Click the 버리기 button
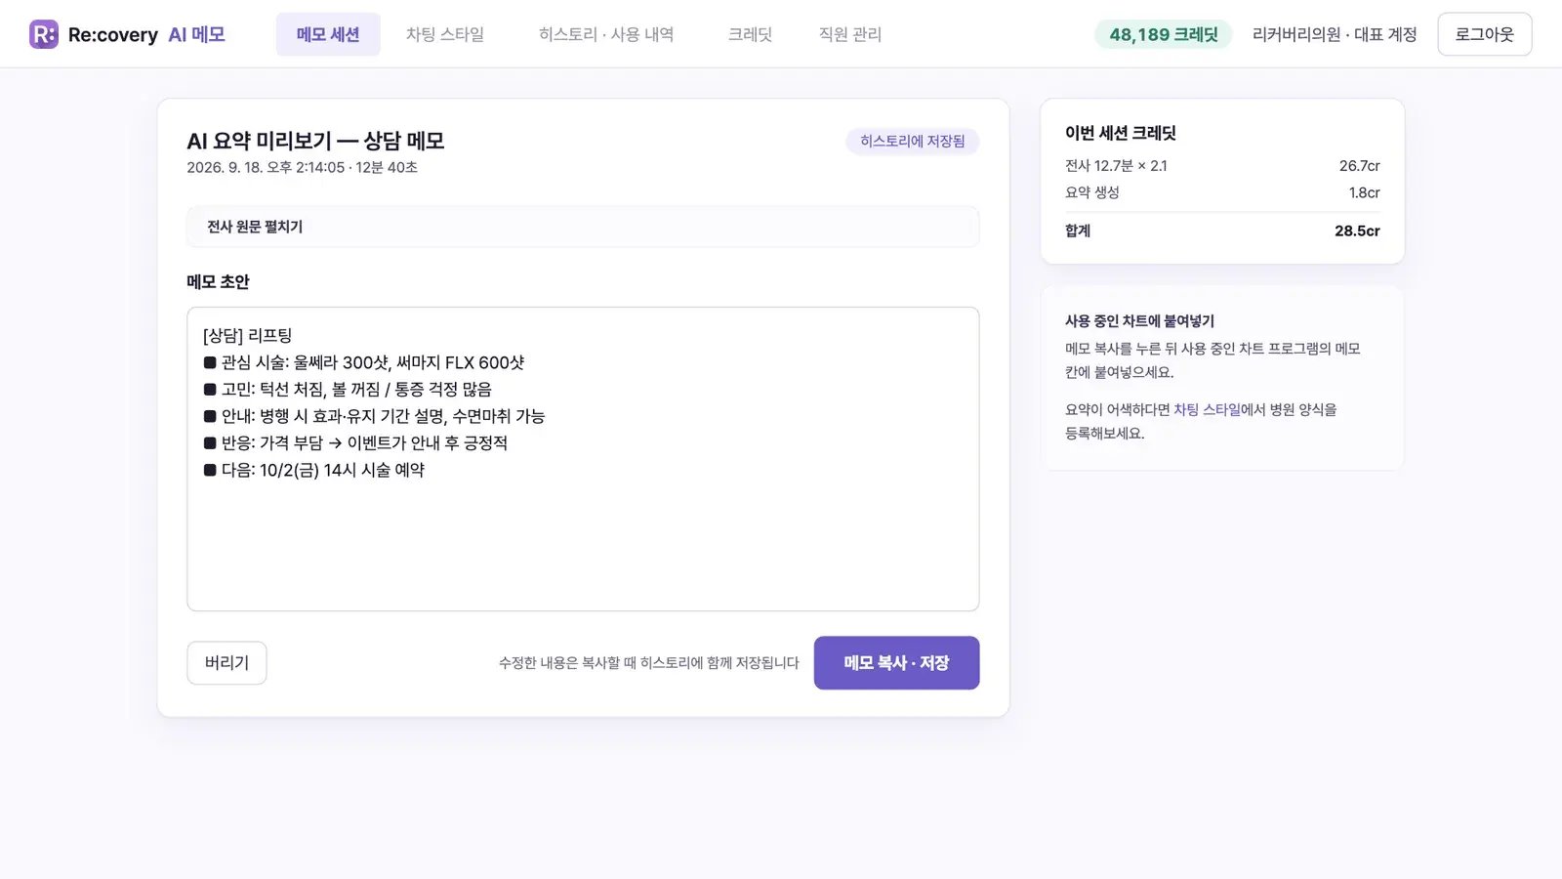 point(226,663)
